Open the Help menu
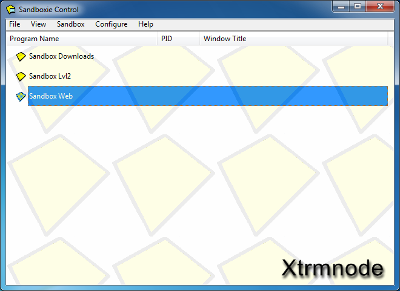Image resolution: width=400 pixels, height=291 pixels. (x=145, y=24)
